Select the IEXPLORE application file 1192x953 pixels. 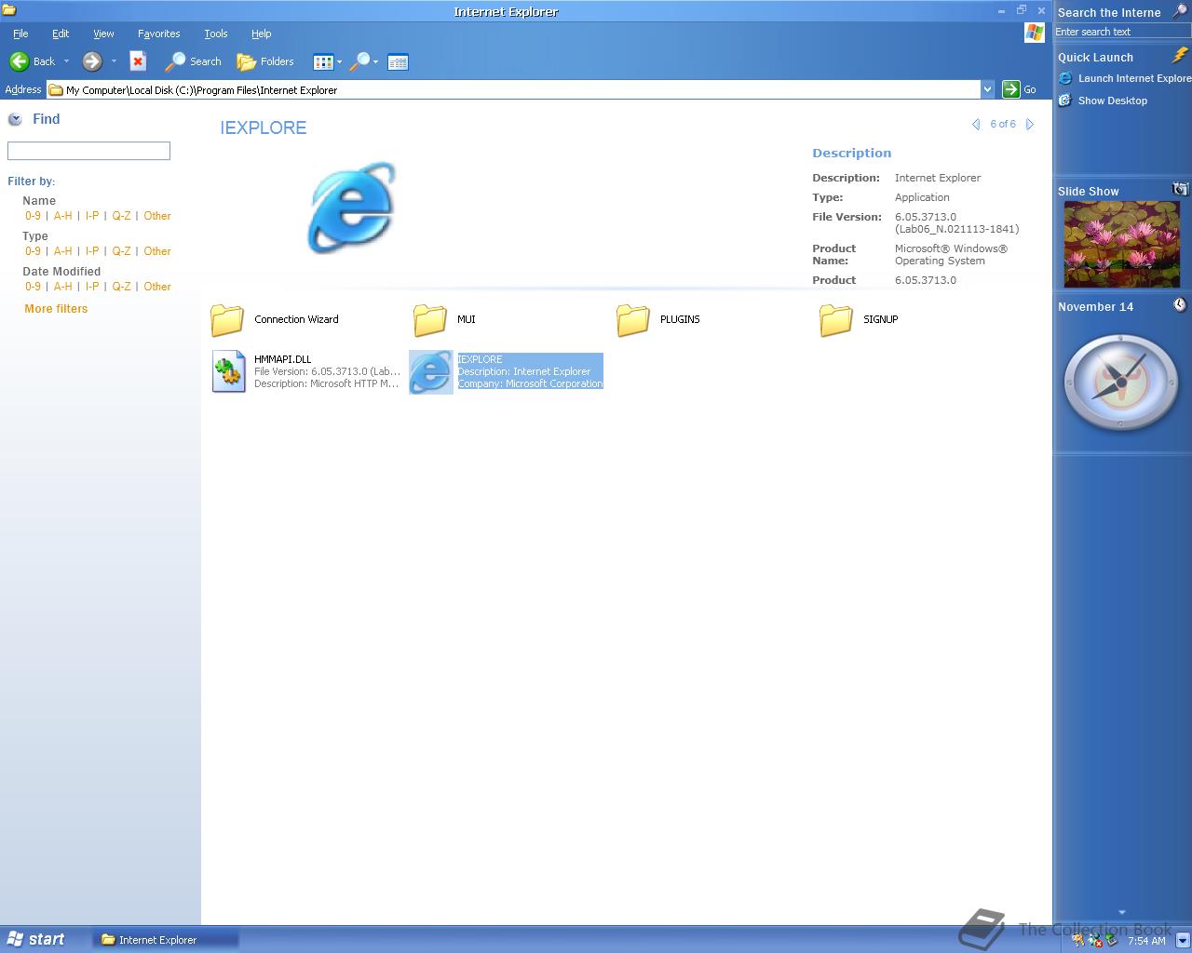coord(507,371)
